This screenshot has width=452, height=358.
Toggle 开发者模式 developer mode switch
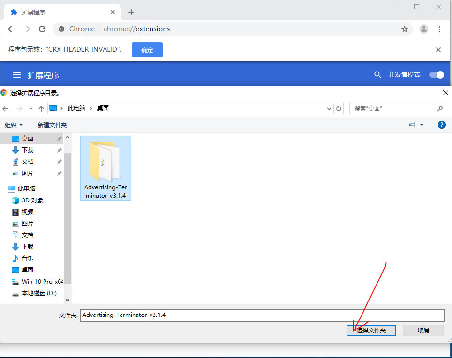[437, 75]
